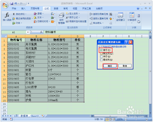Expand the 逻辑 dropdown arrow

click(x=43, y=13)
